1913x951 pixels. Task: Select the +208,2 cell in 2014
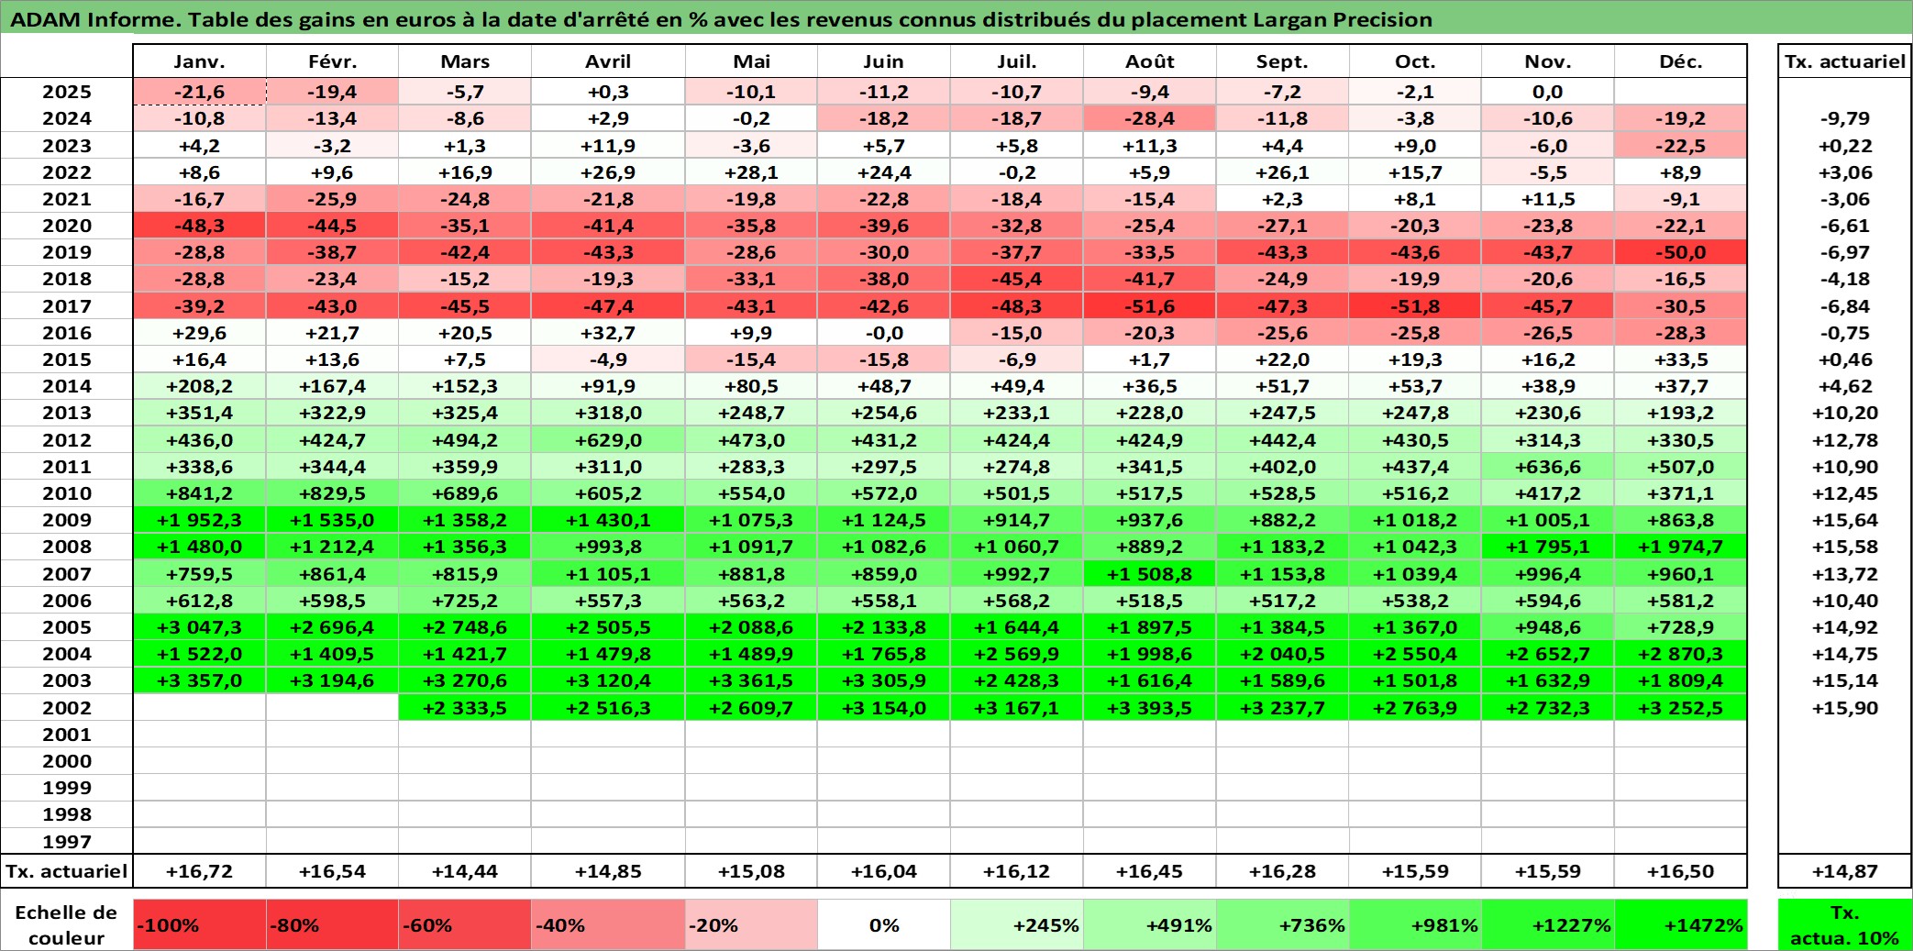point(199,386)
